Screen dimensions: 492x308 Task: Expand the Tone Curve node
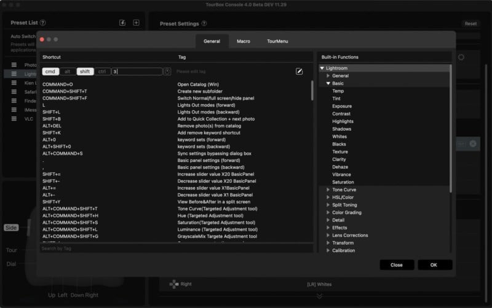pos(328,190)
